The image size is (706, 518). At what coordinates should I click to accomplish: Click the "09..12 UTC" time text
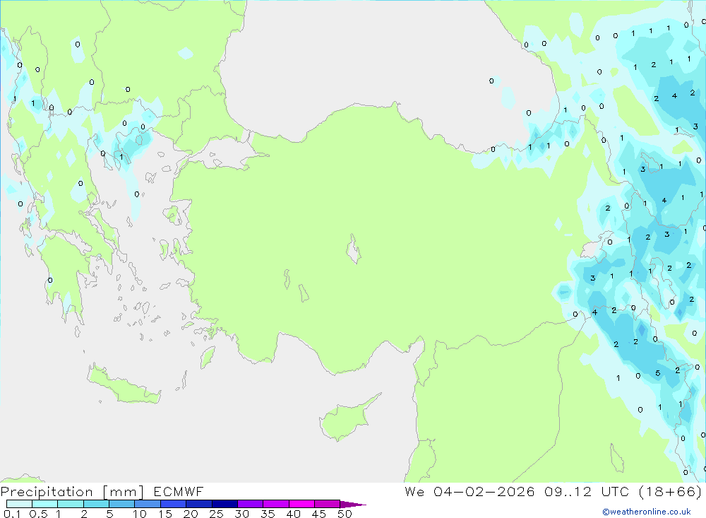point(587,491)
